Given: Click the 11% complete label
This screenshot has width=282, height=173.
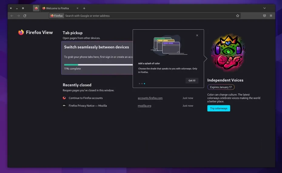Looking at the screenshot, I should pyautogui.click(x=72, y=69).
